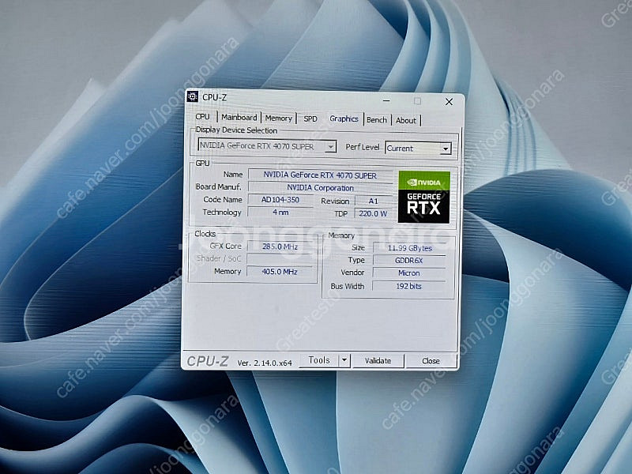Click the Ver. 2.14.0.x64 version text
Image resolution: width=632 pixels, height=474 pixels.
265,363
